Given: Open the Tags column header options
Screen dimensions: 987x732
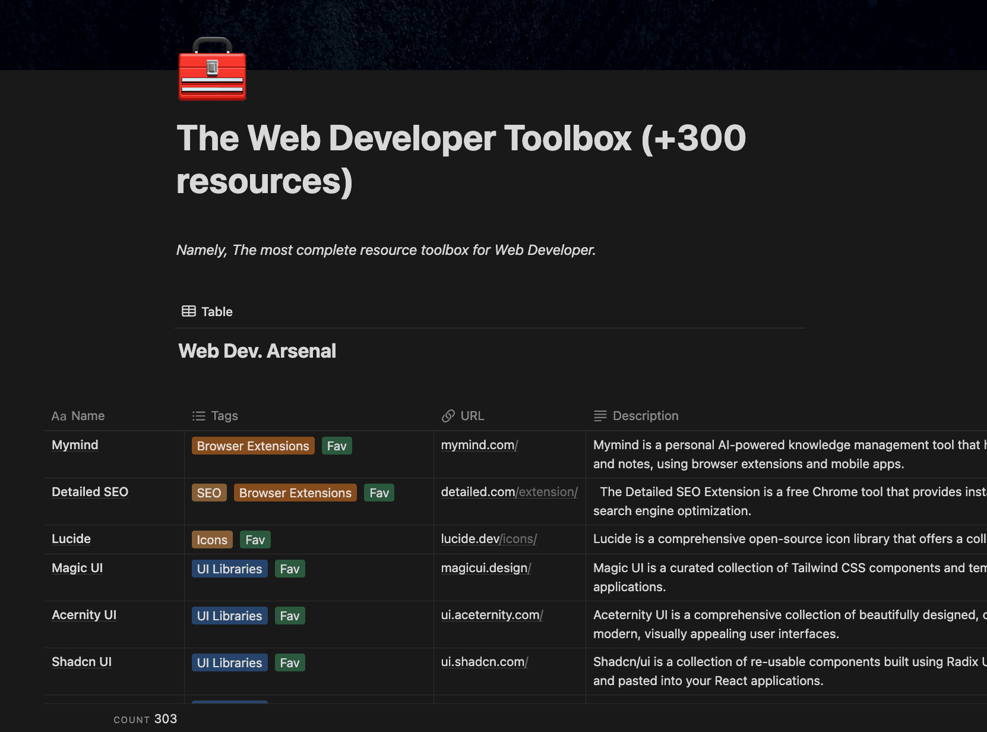Looking at the screenshot, I should (x=224, y=416).
